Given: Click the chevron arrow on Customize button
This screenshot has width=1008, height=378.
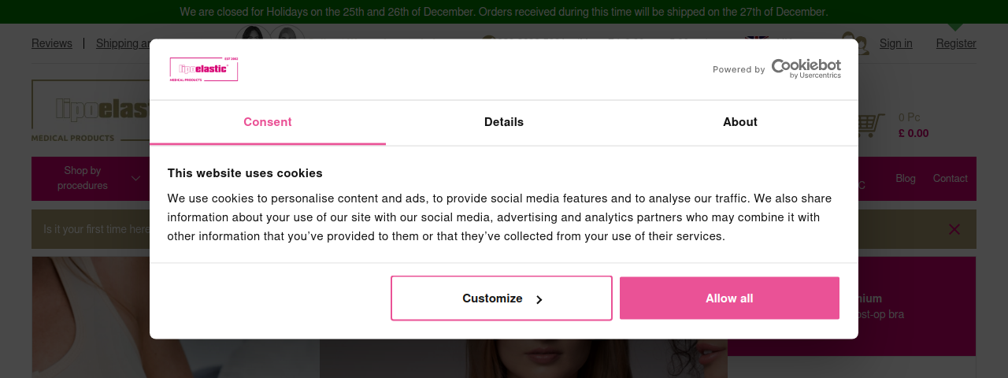Looking at the screenshot, I should (539, 299).
